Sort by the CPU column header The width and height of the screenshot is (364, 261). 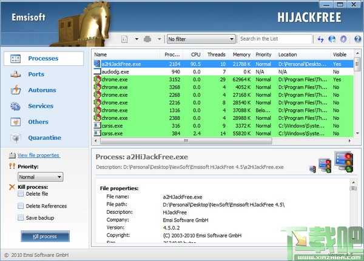pyautogui.click(x=195, y=55)
